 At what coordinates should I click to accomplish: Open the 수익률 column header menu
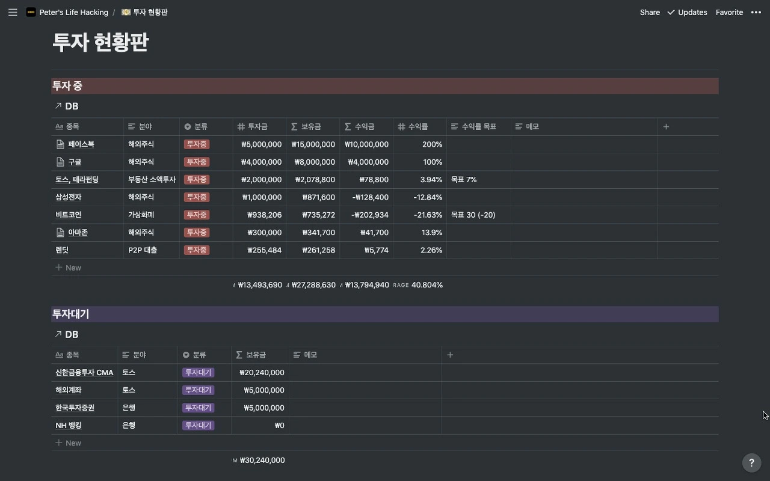point(420,127)
